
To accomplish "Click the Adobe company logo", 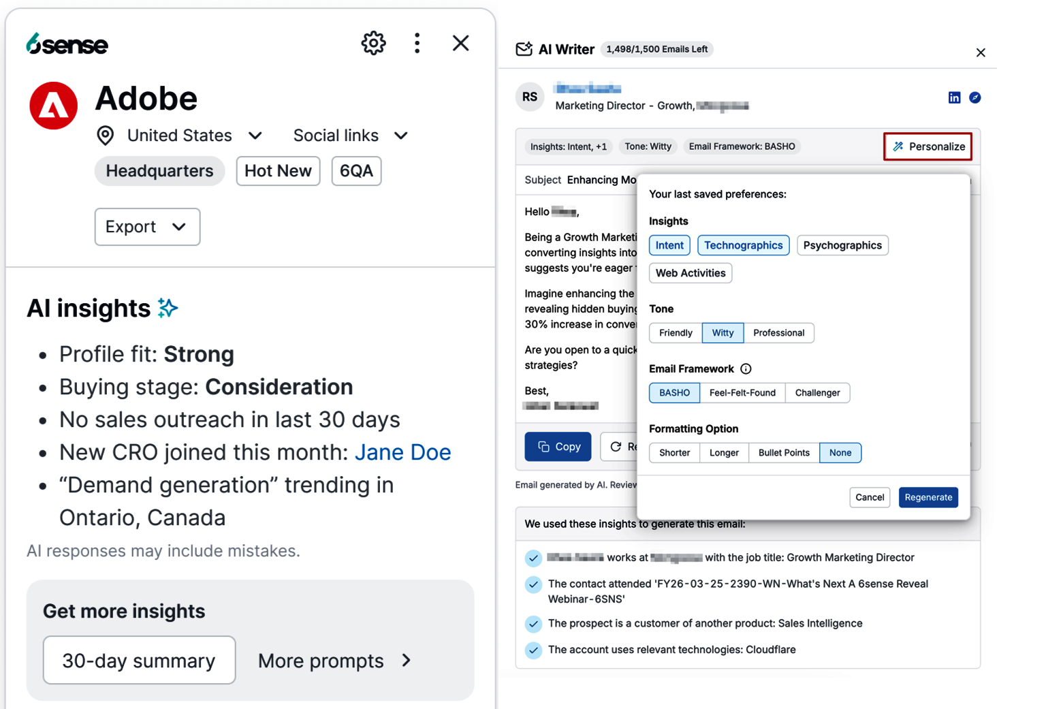I will click(x=53, y=106).
